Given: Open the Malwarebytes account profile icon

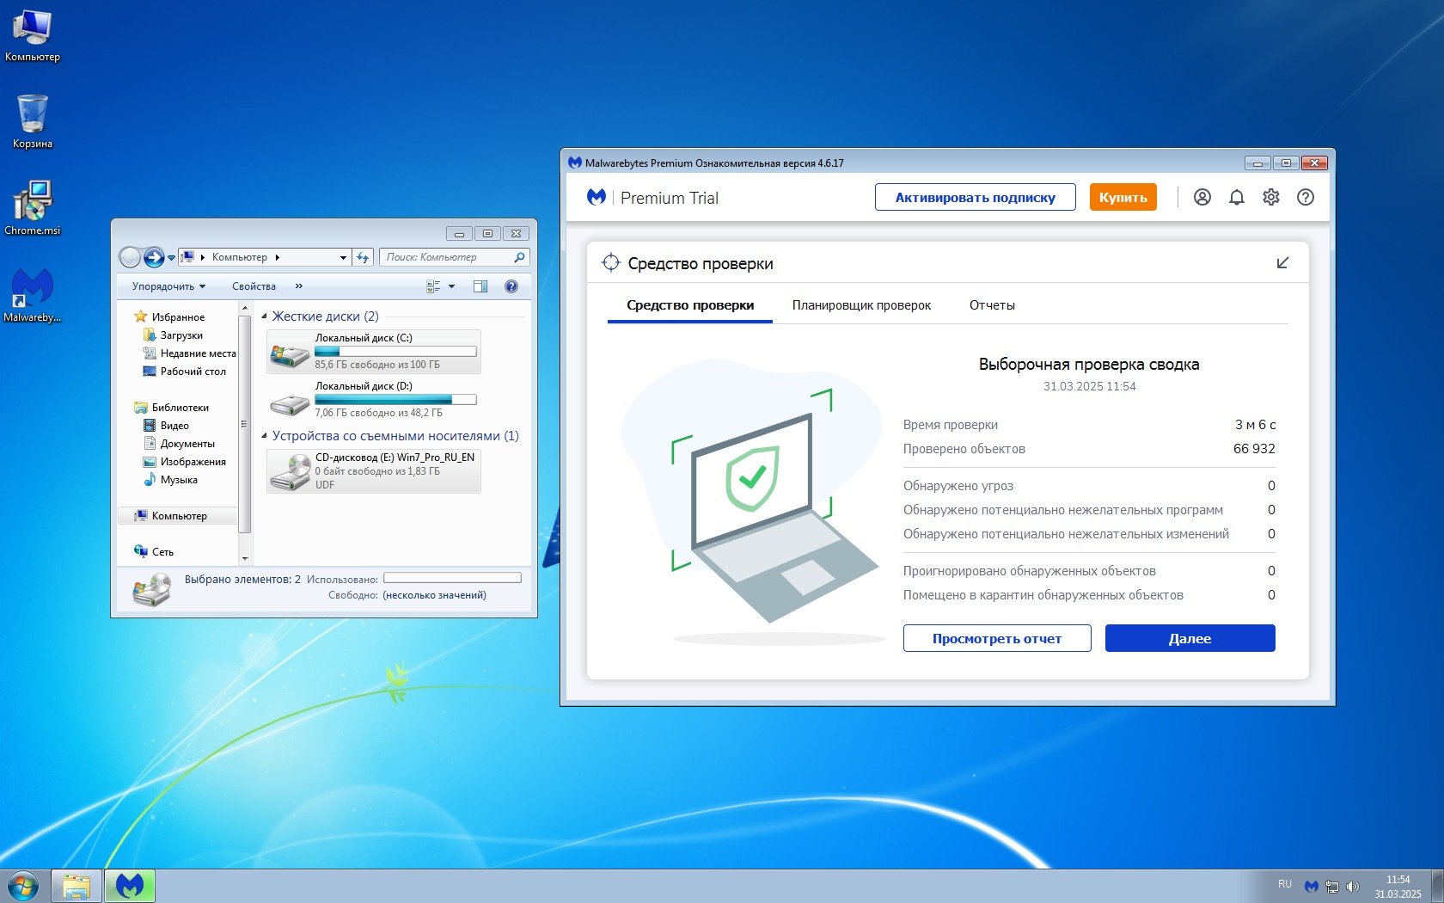Looking at the screenshot, I should pyautogui.click(x=1202, y=197).
